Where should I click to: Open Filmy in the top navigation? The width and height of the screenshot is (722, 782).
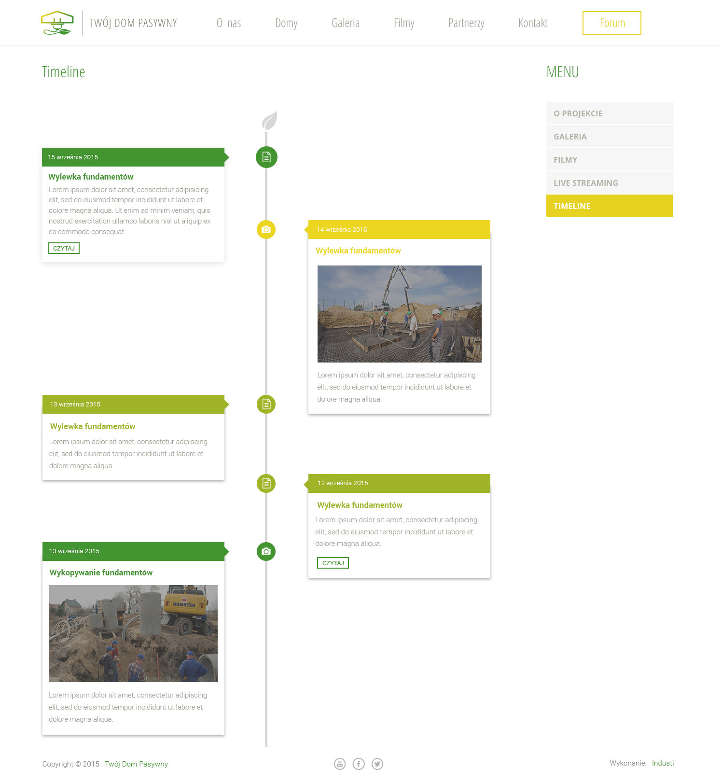[404, 23]
